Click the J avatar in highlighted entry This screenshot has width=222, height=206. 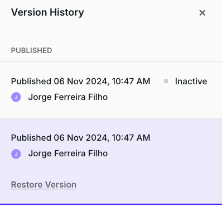click(16, 154)
